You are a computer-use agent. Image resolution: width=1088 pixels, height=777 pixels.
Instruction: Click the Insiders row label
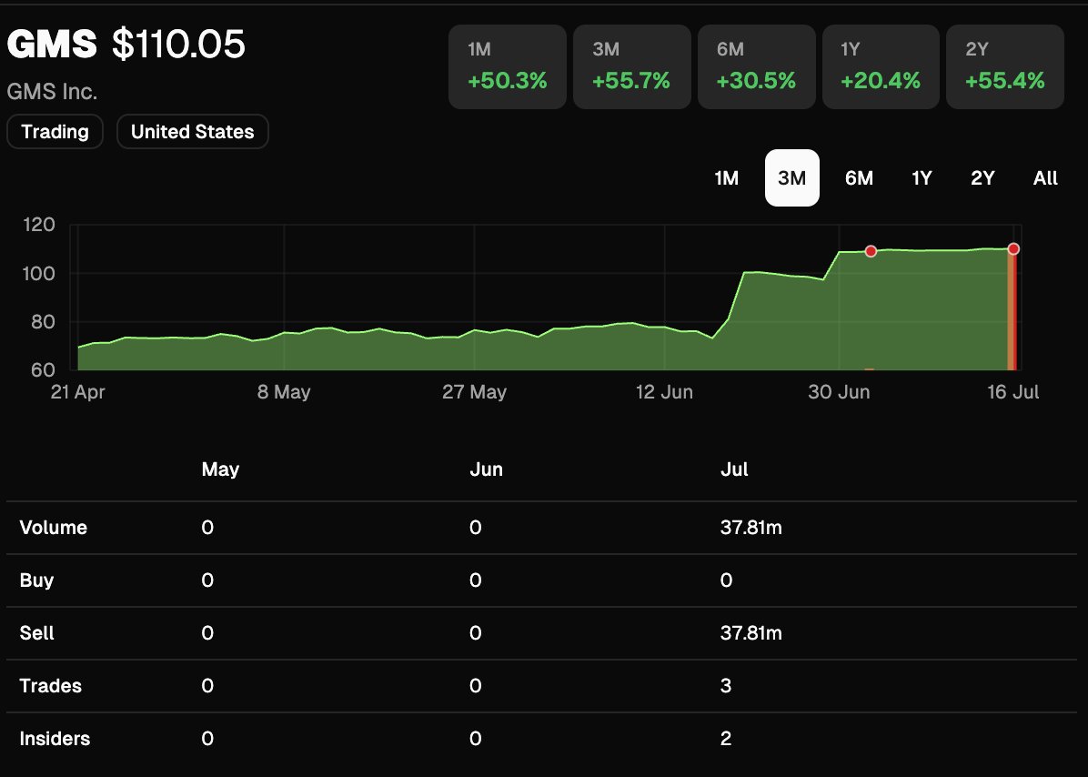click(x=55, y=738)
